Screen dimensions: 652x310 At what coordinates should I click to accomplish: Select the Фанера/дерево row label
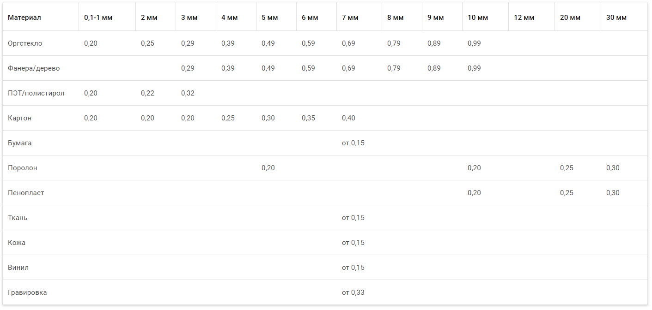coord(34,68)
